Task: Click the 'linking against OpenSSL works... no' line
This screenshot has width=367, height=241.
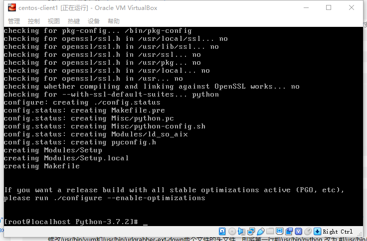Action: [152, 87]
